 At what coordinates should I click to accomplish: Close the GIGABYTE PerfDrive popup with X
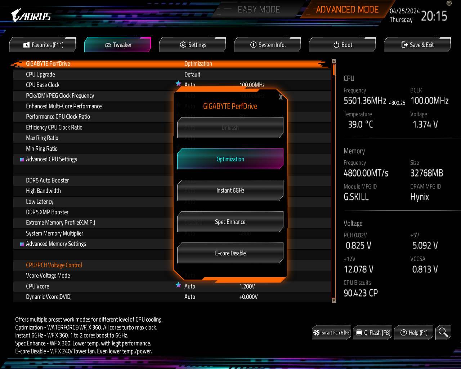281,97
